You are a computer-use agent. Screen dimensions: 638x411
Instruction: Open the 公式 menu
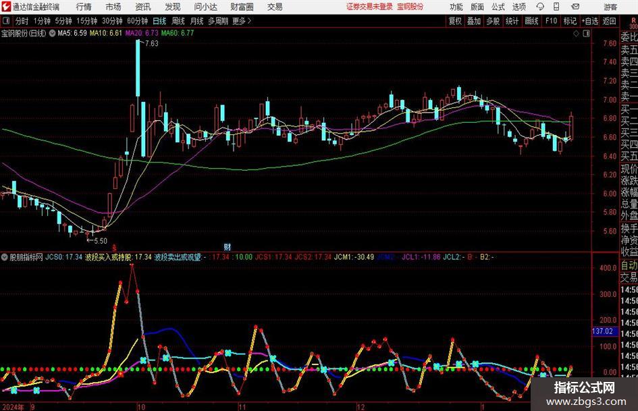click(498, 7)
